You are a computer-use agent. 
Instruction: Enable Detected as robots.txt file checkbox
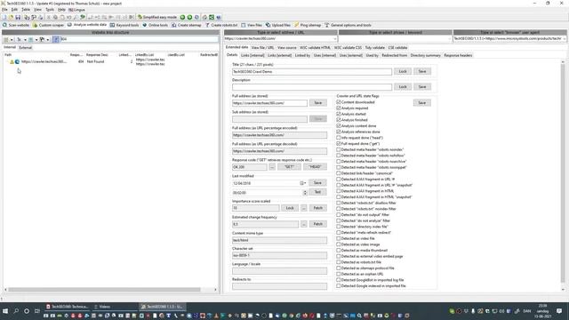coord(339,262)
